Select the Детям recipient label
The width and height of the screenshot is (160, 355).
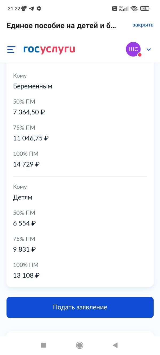click(x=23, y=197)
